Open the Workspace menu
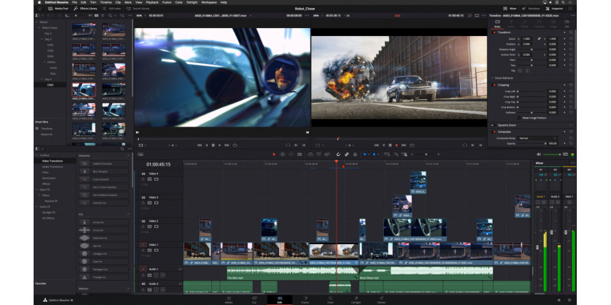Image resolution: width=611 pixels, height=305 pixels. (209, 2)
